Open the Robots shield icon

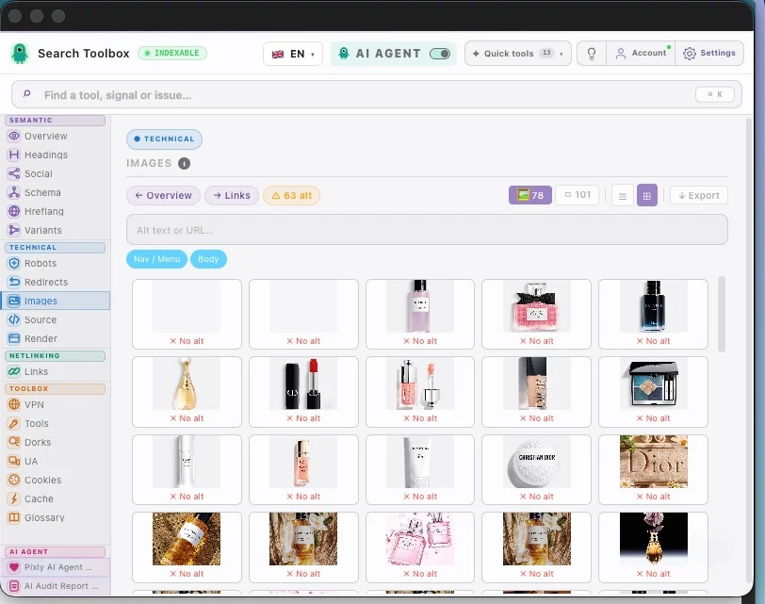click(x=14, y=263)
